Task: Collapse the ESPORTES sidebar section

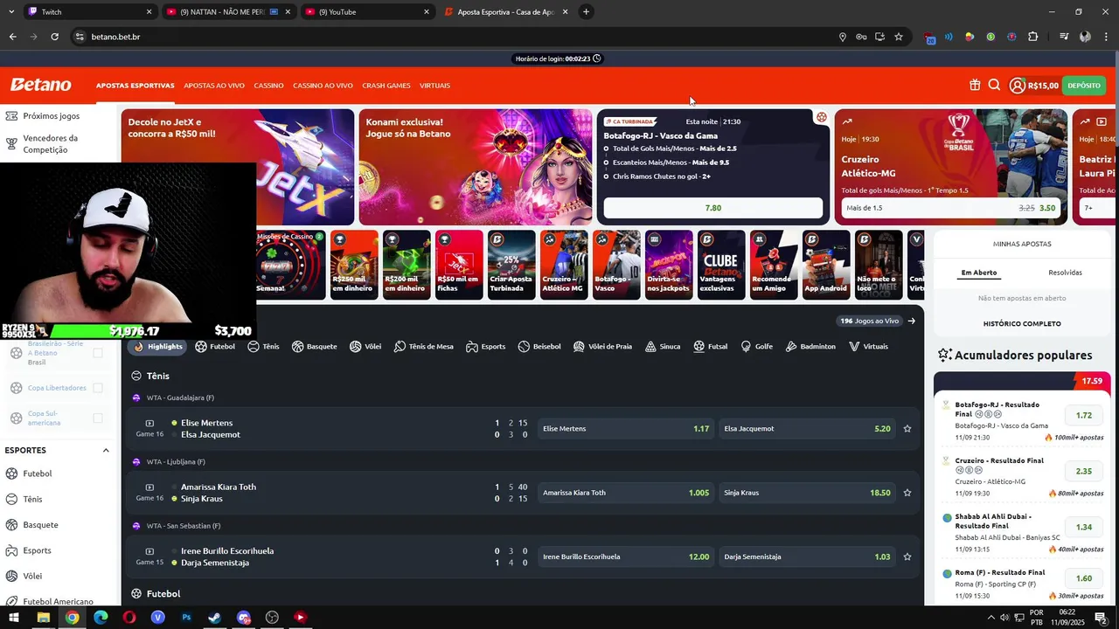Action: click(106, 451)
